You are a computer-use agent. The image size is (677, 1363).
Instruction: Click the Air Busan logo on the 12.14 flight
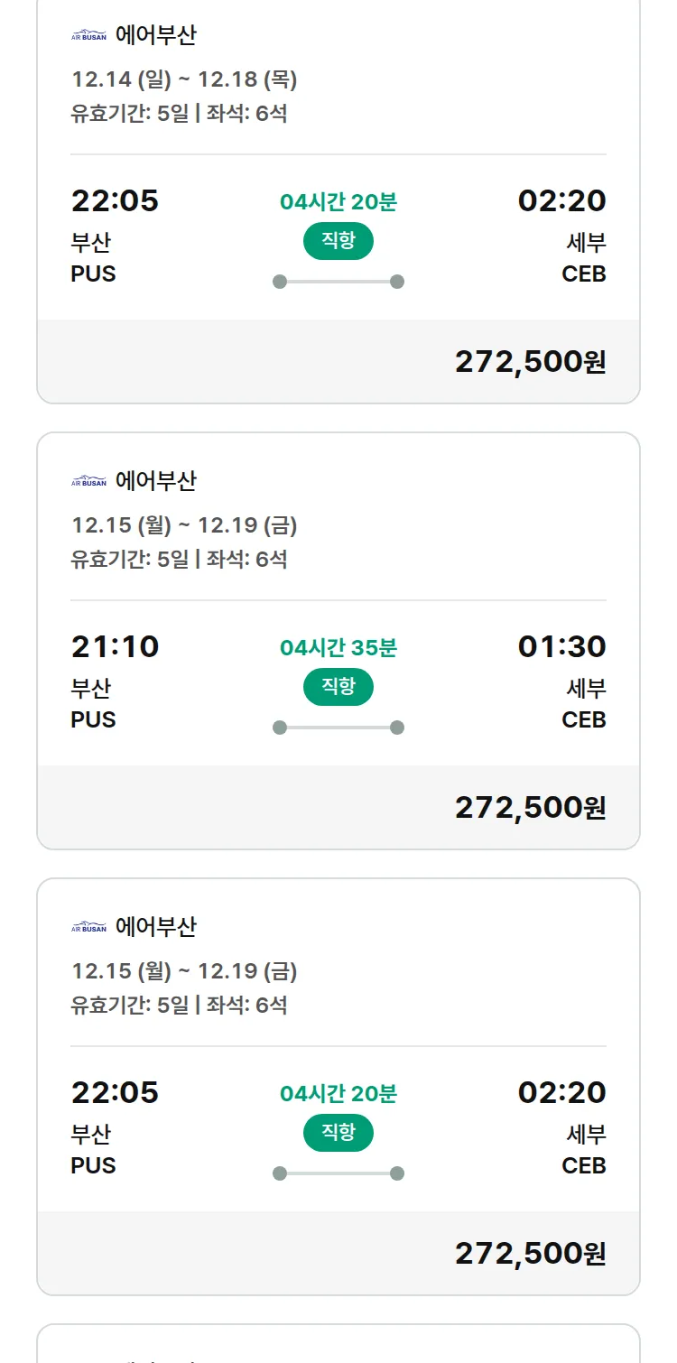88,36
